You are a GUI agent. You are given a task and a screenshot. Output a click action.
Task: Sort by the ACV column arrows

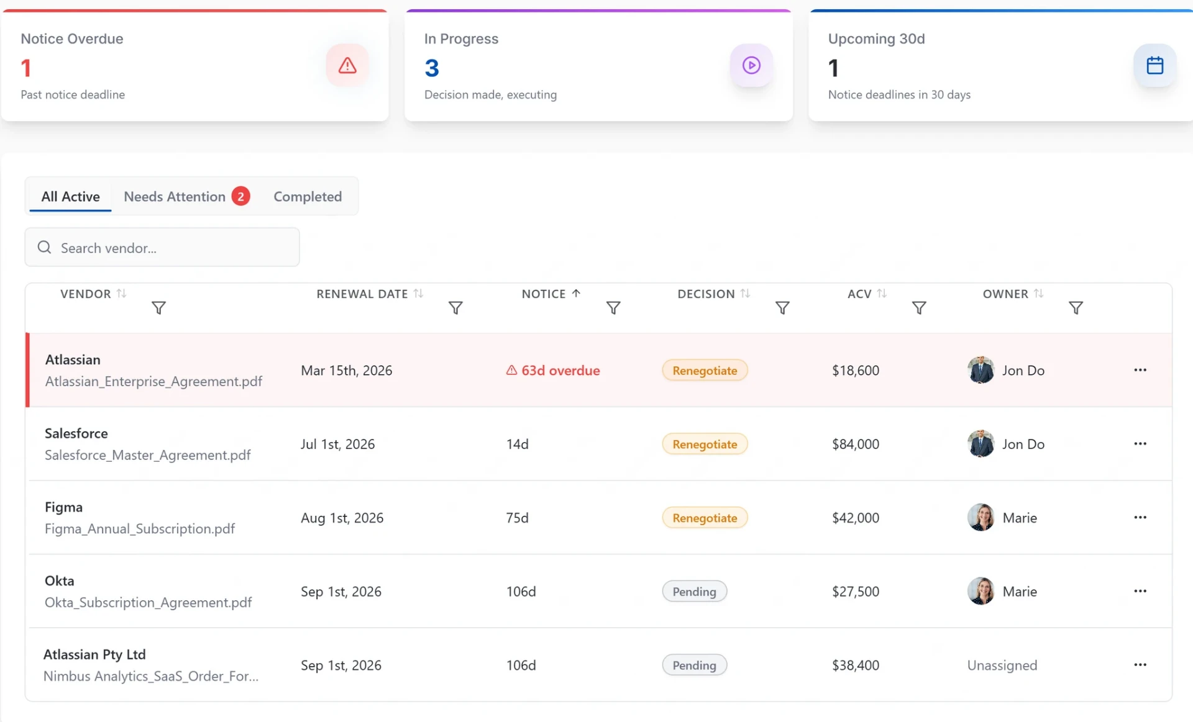(882, 294)
